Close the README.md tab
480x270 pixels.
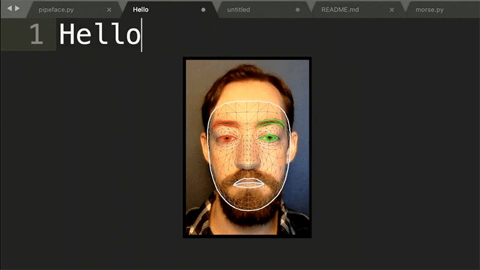392,10
